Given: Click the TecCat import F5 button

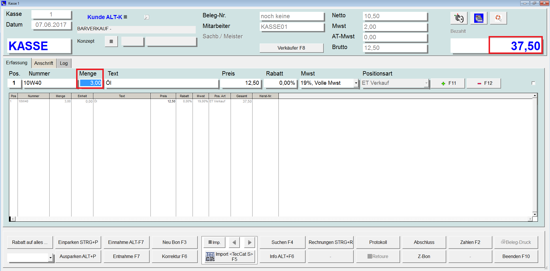Looking at the screenshot, I should tap(229, 257).
